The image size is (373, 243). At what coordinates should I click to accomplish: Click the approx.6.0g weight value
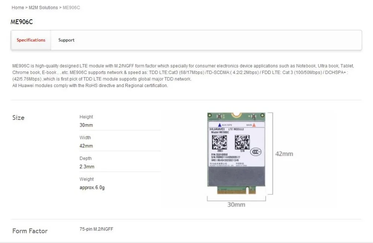click(x=92, y=188)
